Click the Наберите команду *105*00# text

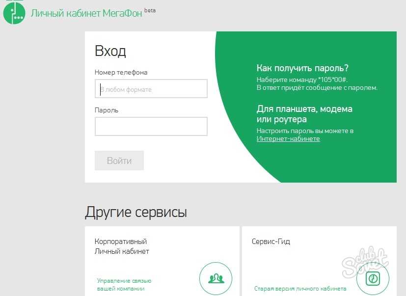coord(302,80)
